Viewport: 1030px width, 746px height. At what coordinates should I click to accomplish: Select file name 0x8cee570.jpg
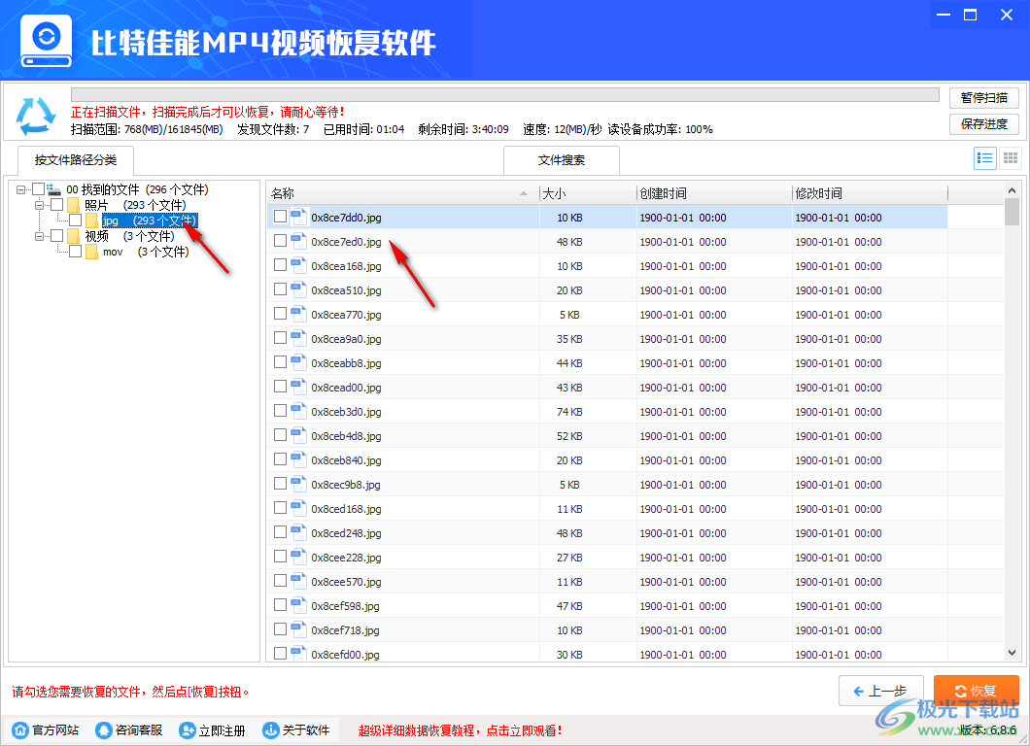(346, 581)
